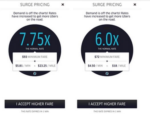The image size is (150, 114).
Task: Click the $4.50 per minute rate
Action: (x=95, y=66)
